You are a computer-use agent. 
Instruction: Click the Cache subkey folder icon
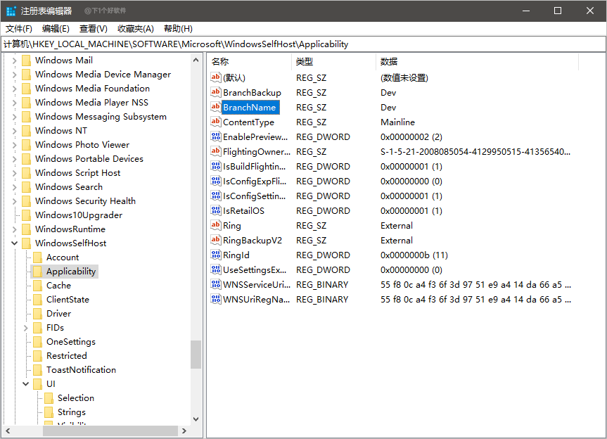coord(37,286)
